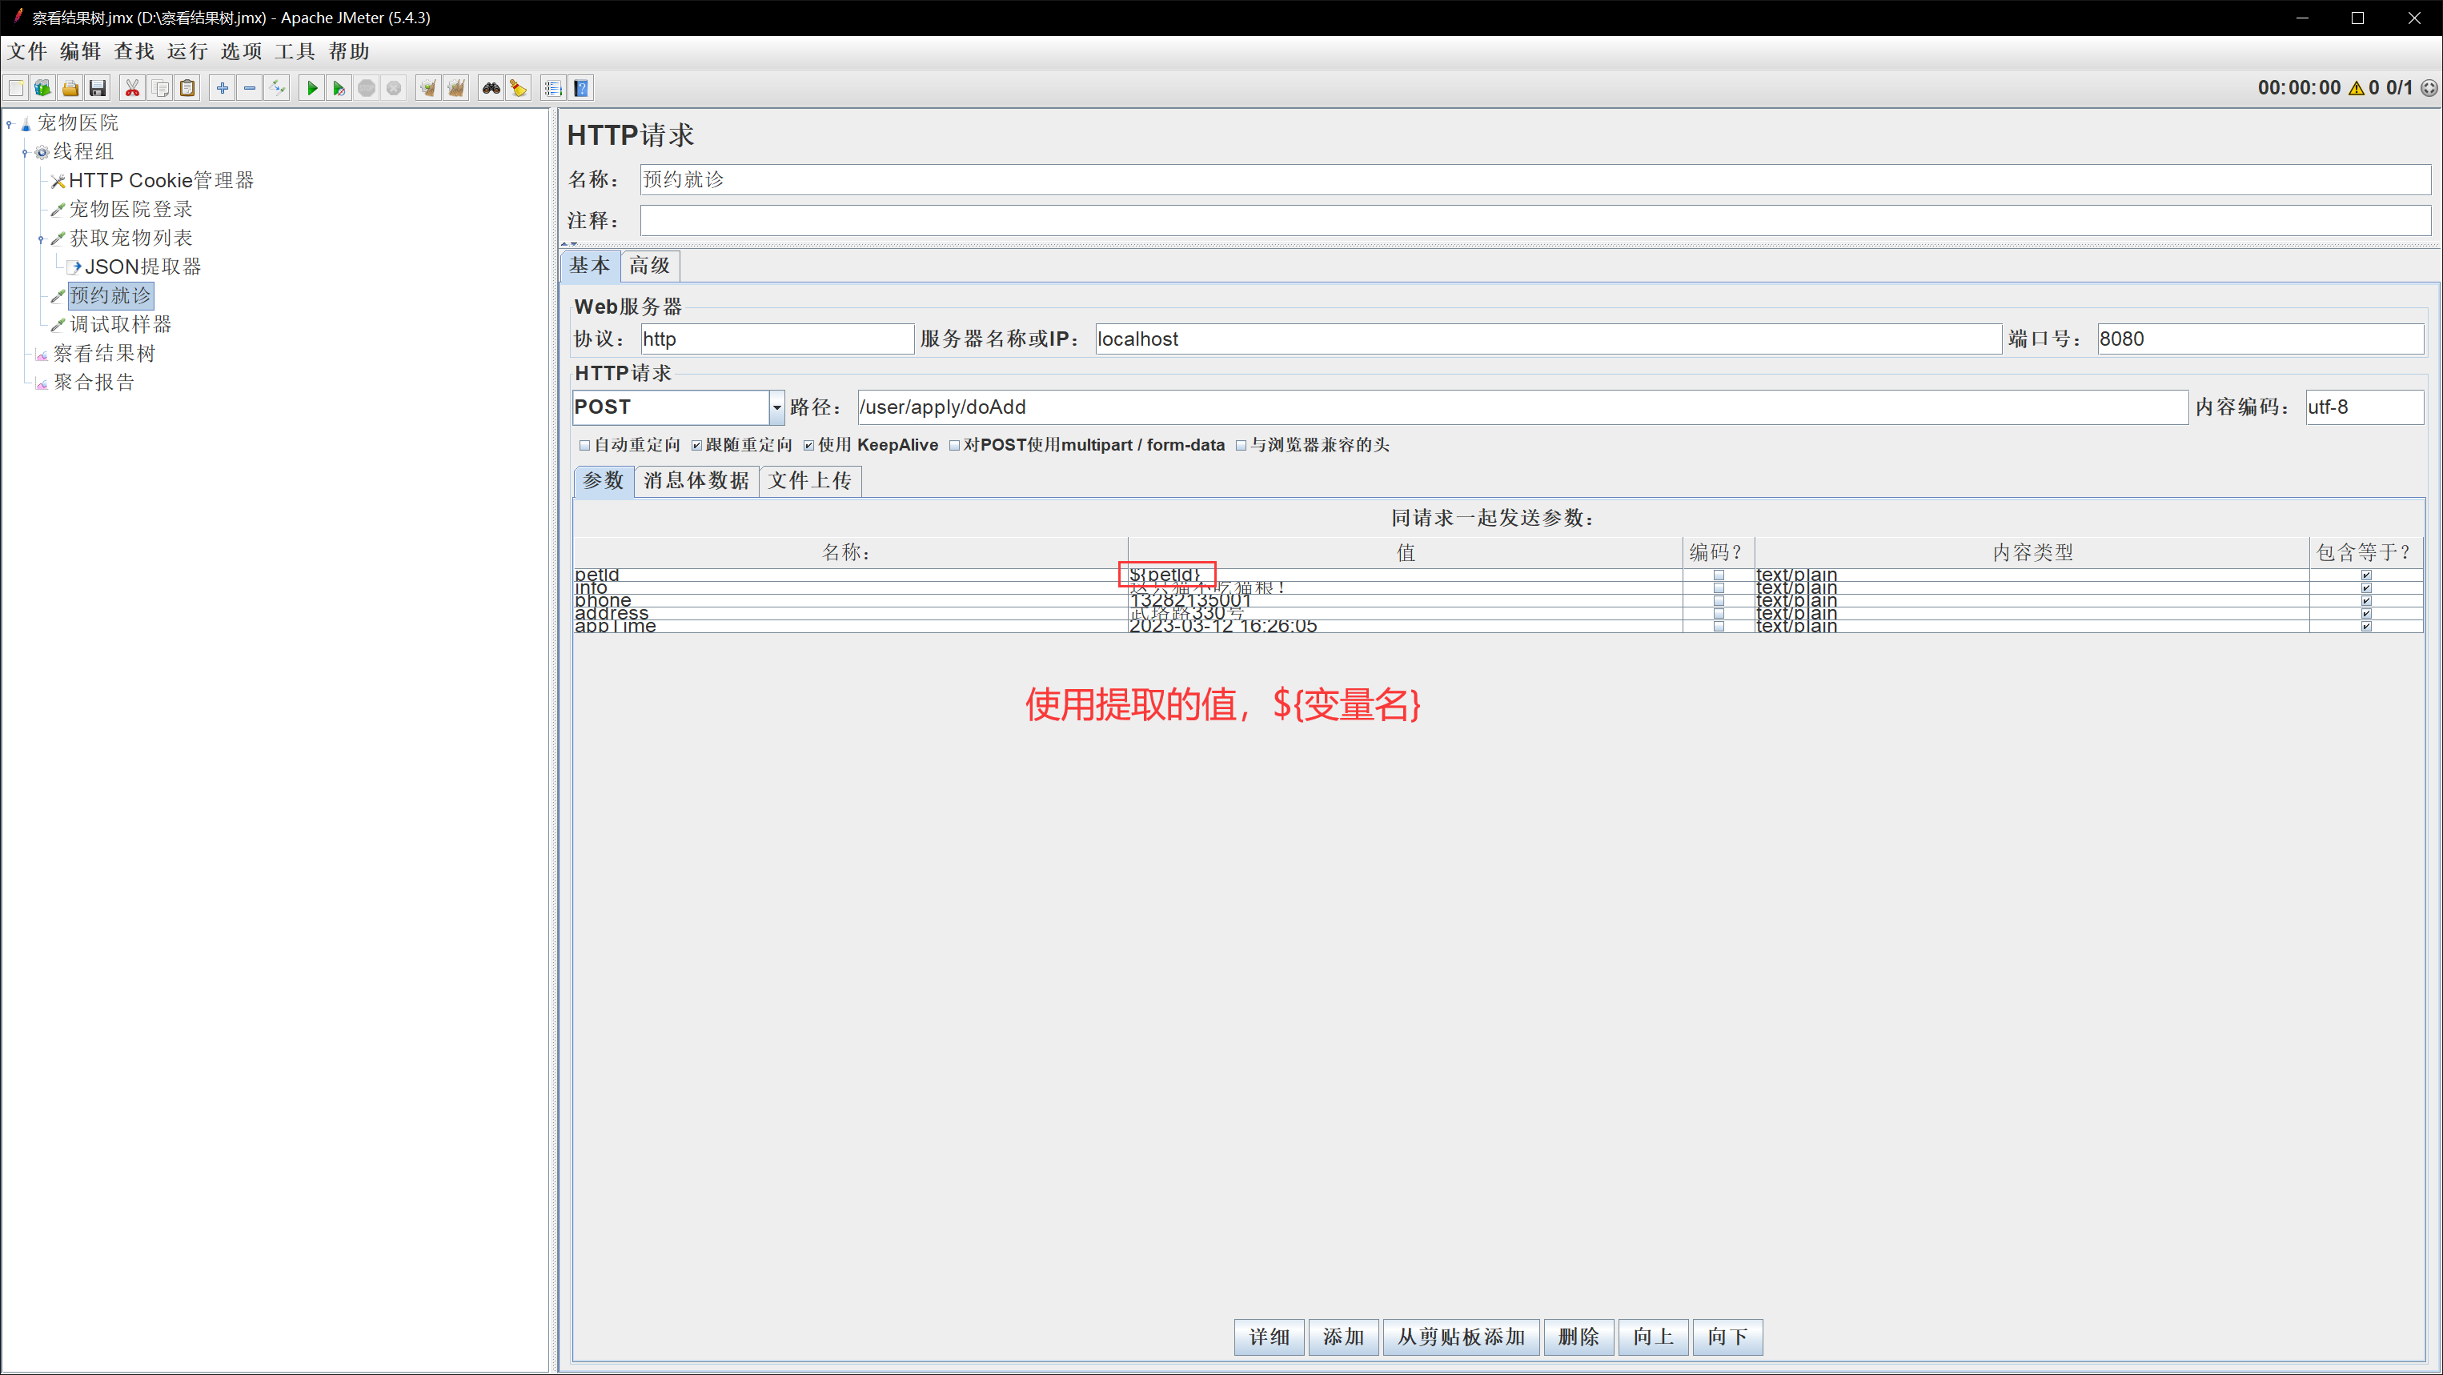Click the Function Helper list icon
Image resolution: width=2443 pixels, height=1375 pixels.
[x=553, y=88]
